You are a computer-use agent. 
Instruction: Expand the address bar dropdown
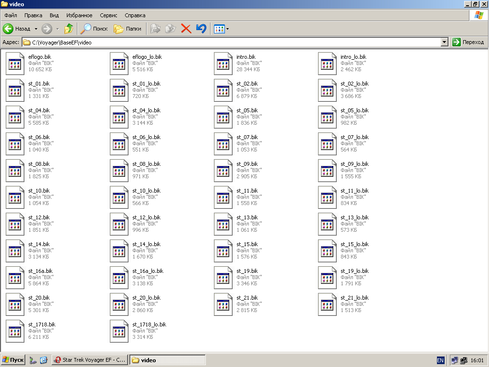(x=445, y=42)
